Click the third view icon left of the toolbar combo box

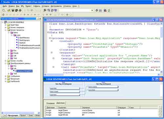pos(52,10)
